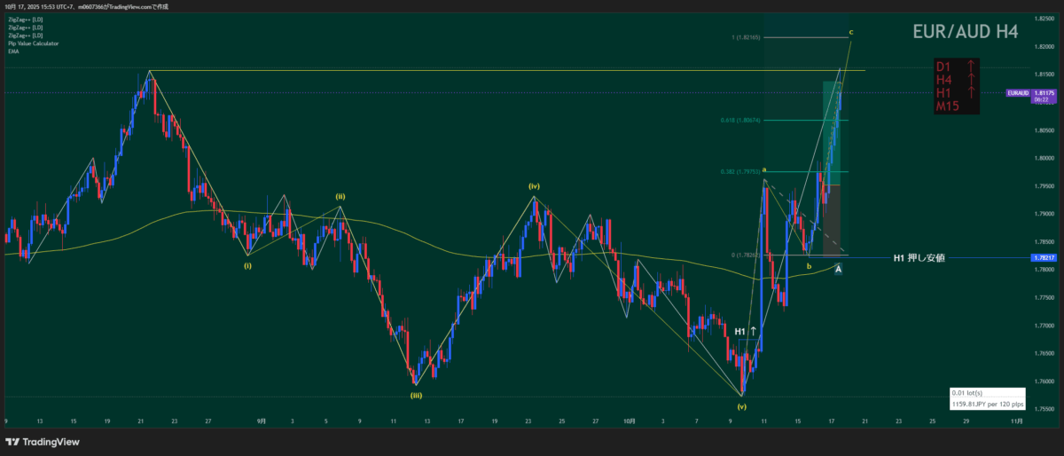This screenshot has height=456, width=1064.
Task: Click M15 in the timeframe trend panel
Action: point(950,106)
